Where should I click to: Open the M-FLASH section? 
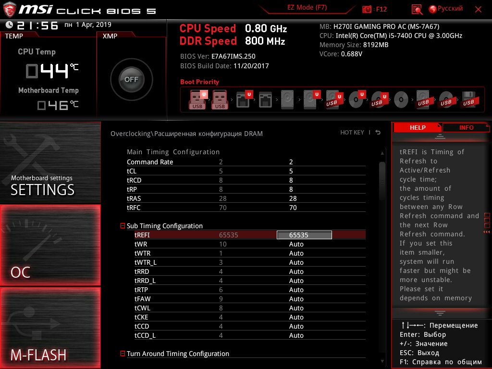50,328
